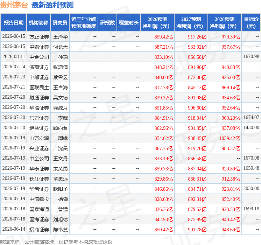Select analyst 何长天 cell
Viewport: 261px width, 245px height.
point(61,47)
